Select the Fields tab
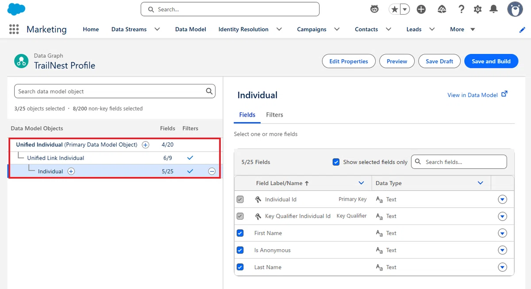The image size is (531, 289). point(247,115)
